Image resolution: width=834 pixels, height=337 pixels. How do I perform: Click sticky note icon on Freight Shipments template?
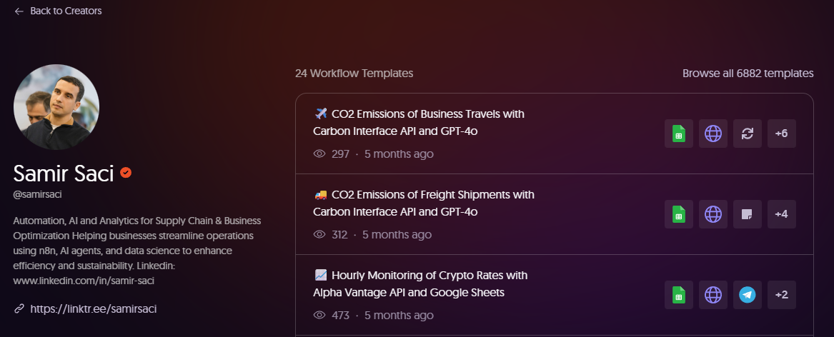[748, 214]
